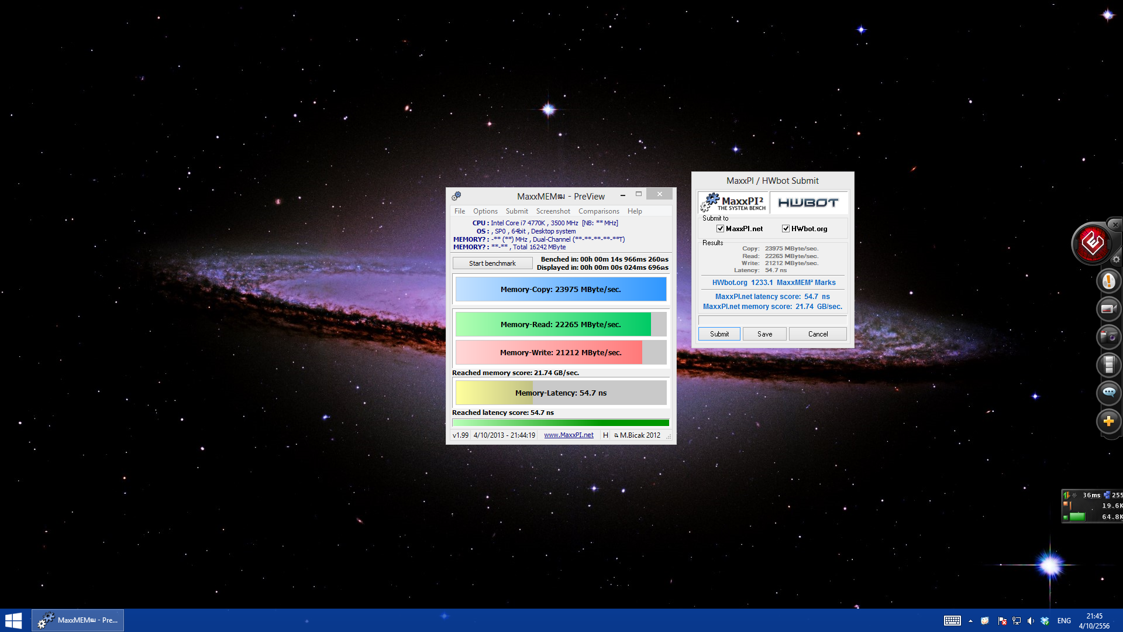Image resolution: width=1123 pixels, height=632 pixels.
Task: Open the filmstrip video gallery icon
Action: point(1108,365)
